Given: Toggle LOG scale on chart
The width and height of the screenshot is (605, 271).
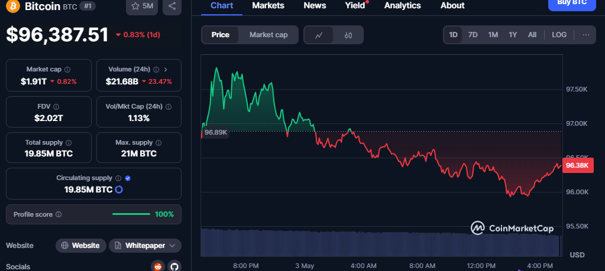Looking at the screenshot, I should pos(559,35).
